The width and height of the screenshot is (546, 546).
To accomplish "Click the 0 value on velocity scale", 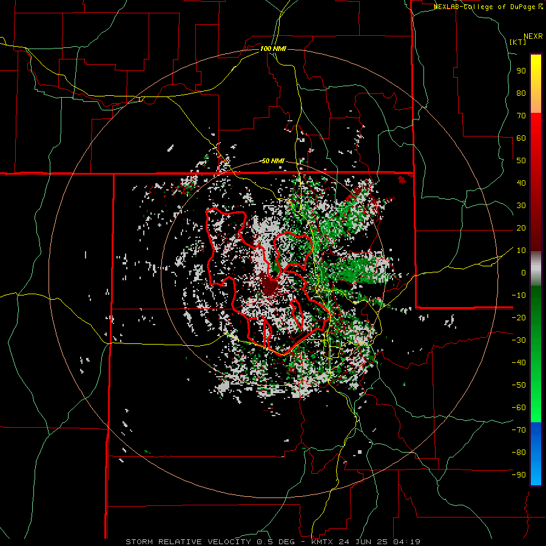I will tap(524, 272).
